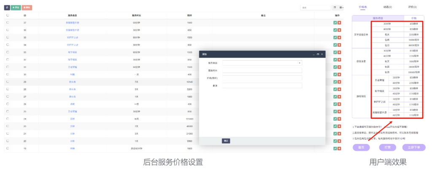Click the 确定 button in the dialog
Viewport: 432px width, 170px height.
226,141
